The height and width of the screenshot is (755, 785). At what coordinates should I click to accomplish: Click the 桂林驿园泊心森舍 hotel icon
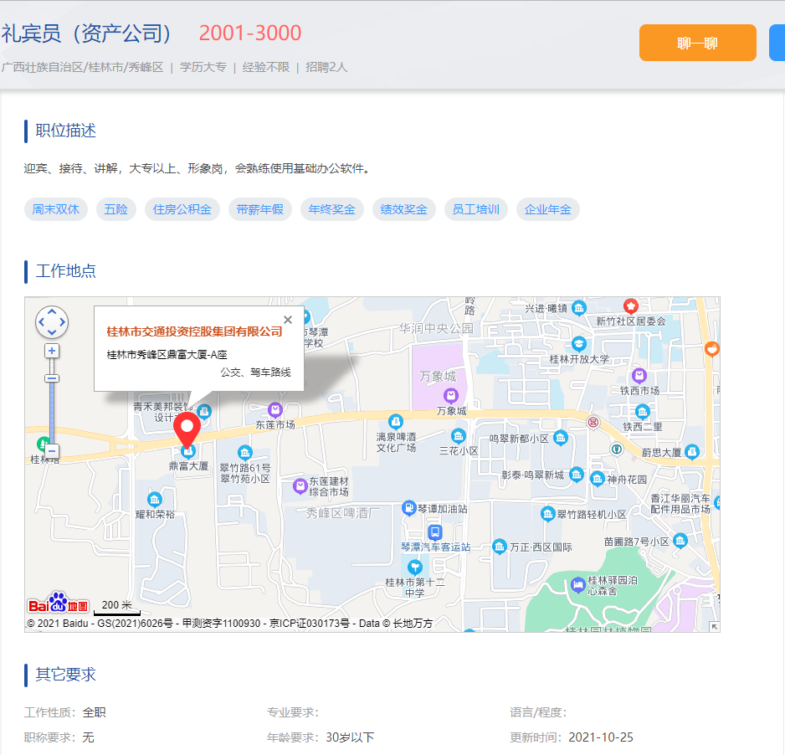(x=578, y=584)
